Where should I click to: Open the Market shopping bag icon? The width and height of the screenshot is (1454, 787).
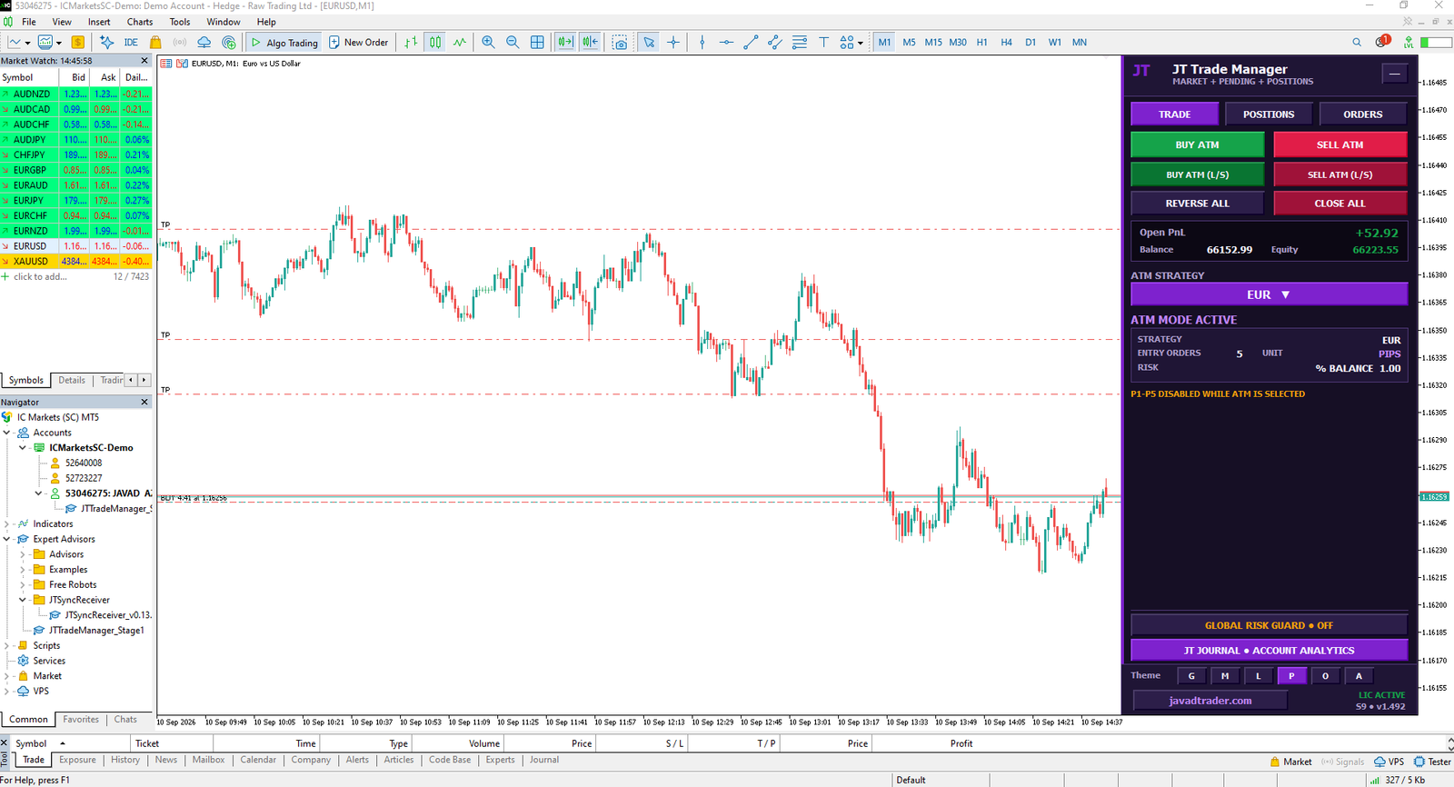coord(155,42)
